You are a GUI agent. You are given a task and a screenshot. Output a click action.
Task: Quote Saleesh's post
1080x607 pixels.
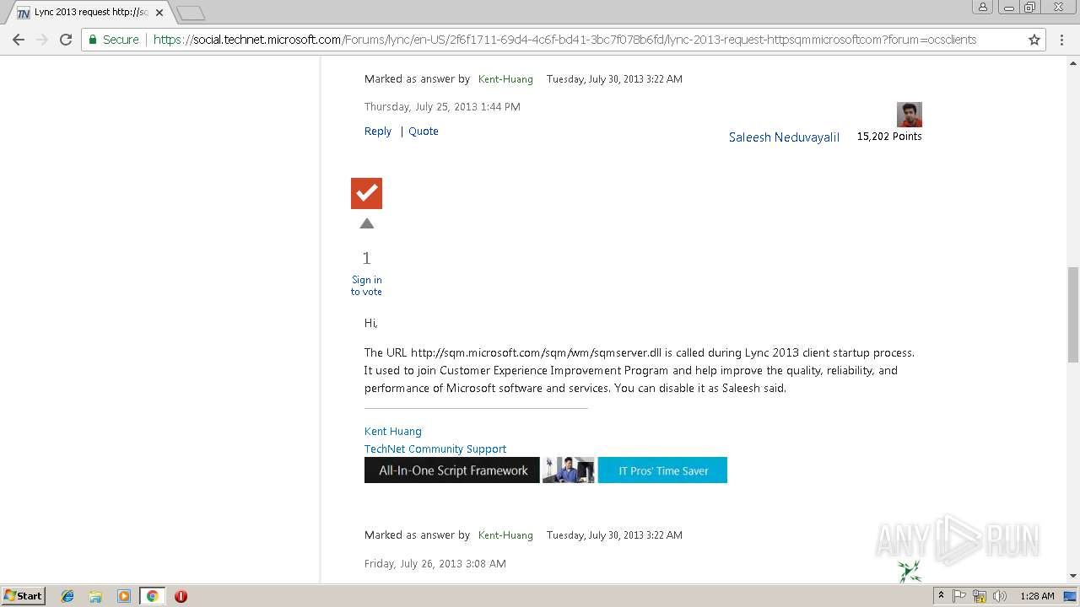[424, 131]
